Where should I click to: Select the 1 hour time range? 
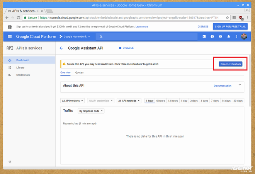150,101
